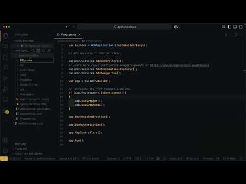This screenshot has height=184, width=246.
Task: Click the New File icon in explorer header
Action: [33, 51]
